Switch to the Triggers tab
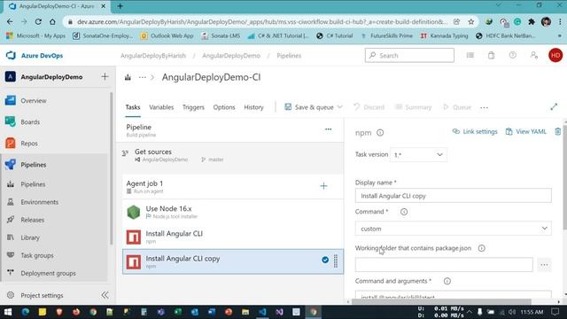567x319 pixels. 193,107
